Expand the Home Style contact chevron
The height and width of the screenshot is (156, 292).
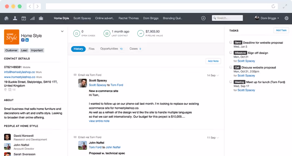pos(62,31)
